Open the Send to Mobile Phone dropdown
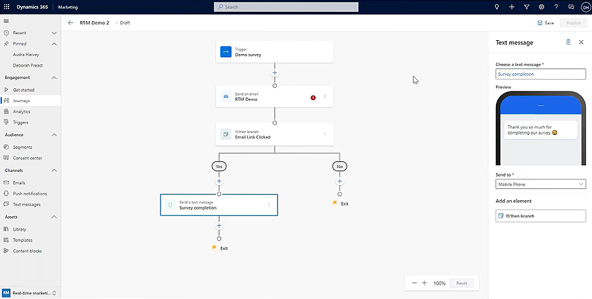The height and width of the screenshot is (299, 592). coord(540,184)
